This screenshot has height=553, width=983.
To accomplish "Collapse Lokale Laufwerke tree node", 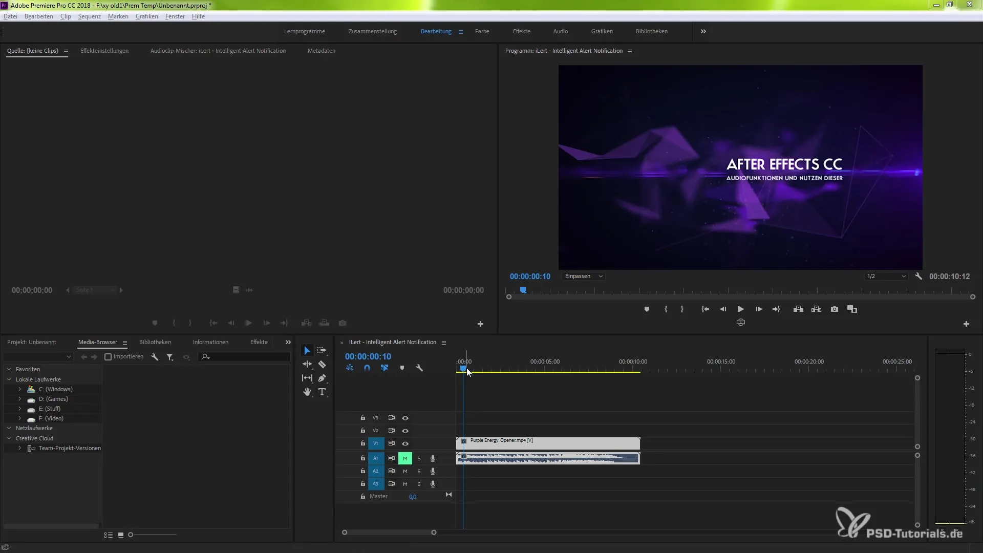I will coord(9,379).
